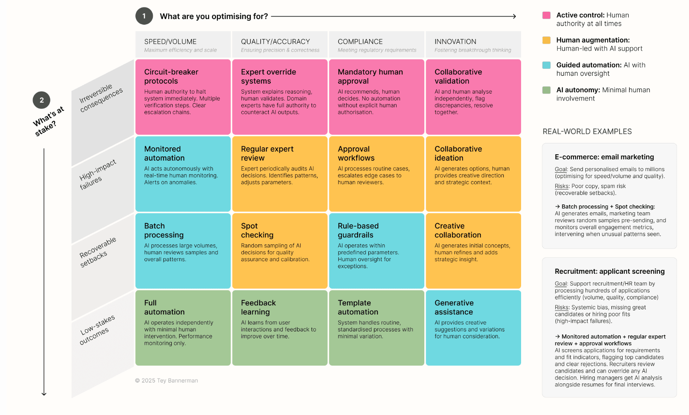Click the Generative assistance card
The height and width of the screenshot is (415, 689).
[x=473, y=328]
